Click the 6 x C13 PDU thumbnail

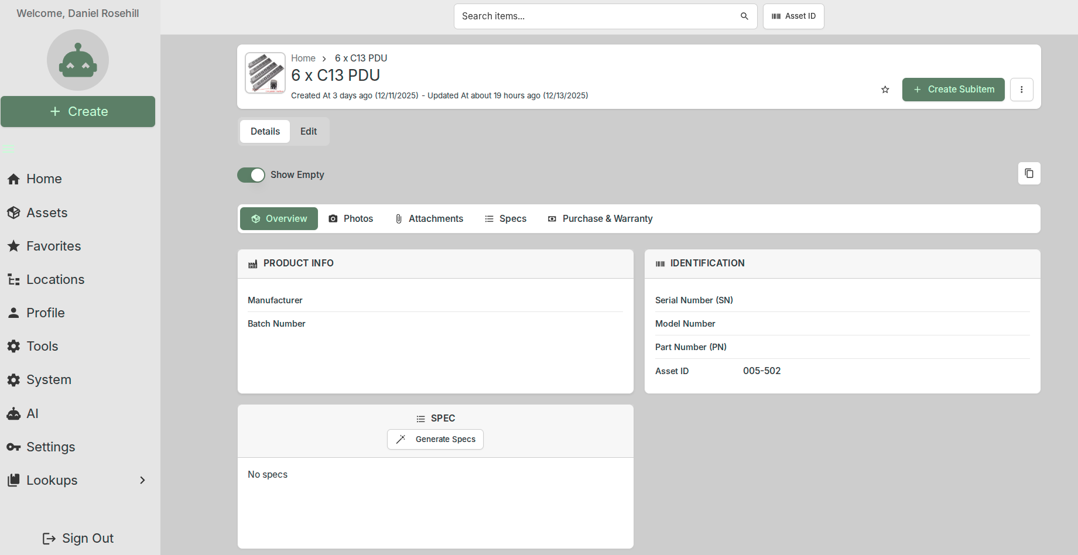[x=265, y=73]
